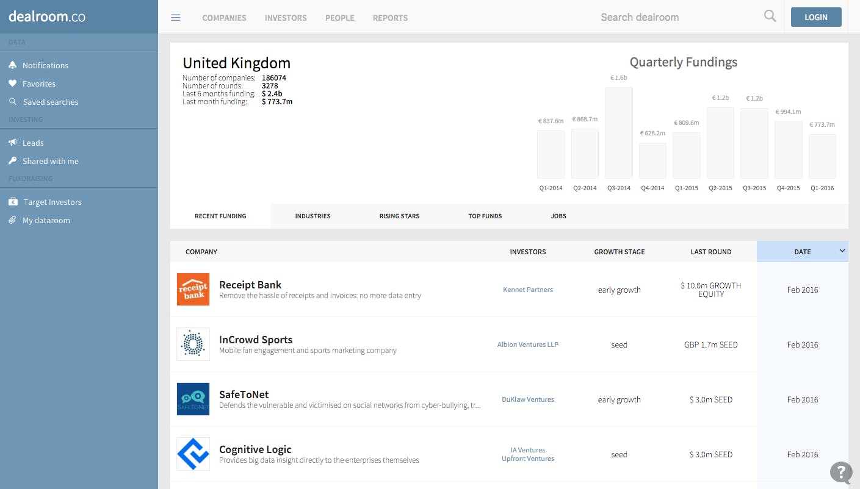This screenshot has width=860, height=489.
Task: Switch to the INDUSTRIES tab
Action: [x=313, y=216]
